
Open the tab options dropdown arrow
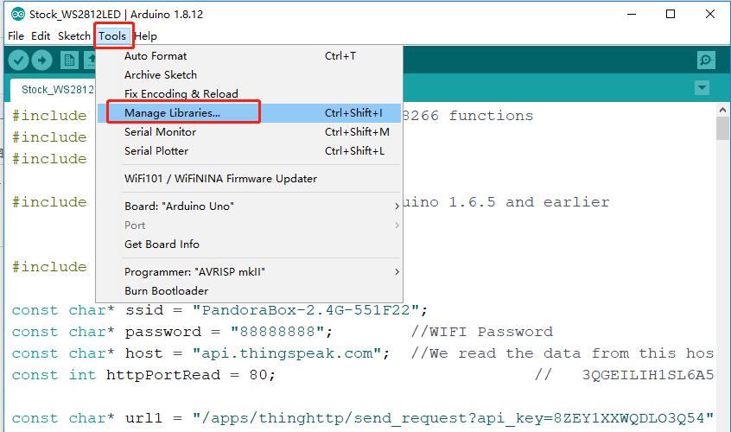click(x=702, y=88)
